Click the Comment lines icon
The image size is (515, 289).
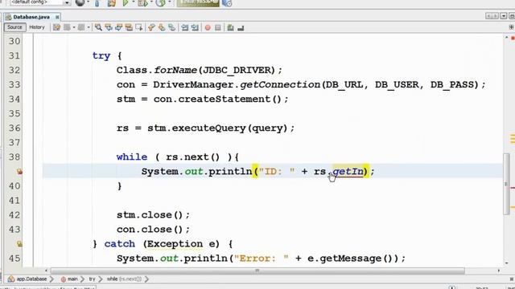[230, 28]
